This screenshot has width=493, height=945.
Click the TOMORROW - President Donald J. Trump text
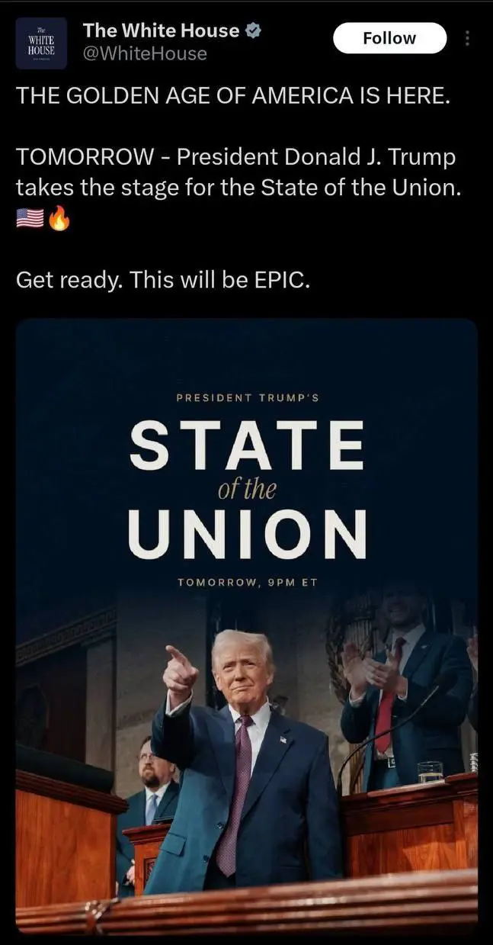click(236, 157)
